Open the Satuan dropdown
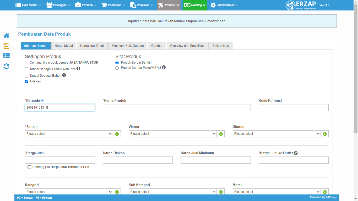Viewport: 358px width, 201px height. point(69,134)
